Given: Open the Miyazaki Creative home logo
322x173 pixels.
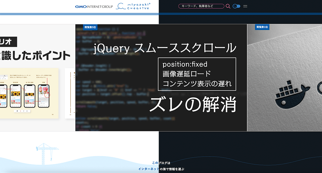Looking at the screenshot, I should [x=133, y=6].
